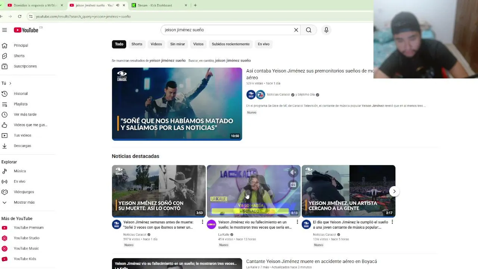Viewport: 478px width, 269px height.
Task: Search instead for jeison jiménez sueño
Action: pos(233,61)
